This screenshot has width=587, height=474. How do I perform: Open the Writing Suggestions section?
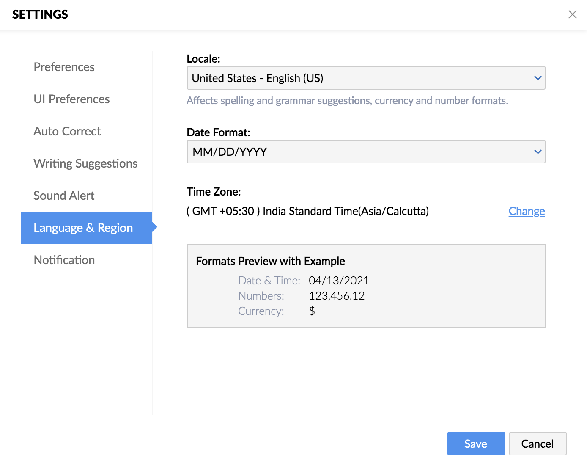(85, 163)
